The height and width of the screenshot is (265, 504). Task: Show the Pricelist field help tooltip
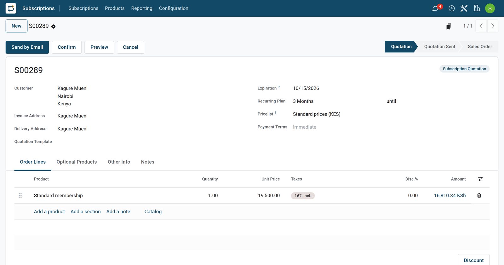[275, 113]
